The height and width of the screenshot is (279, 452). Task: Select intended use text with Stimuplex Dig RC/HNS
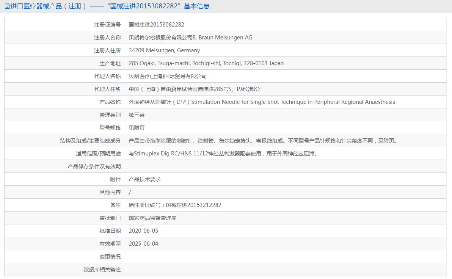(x=223, y=154)
